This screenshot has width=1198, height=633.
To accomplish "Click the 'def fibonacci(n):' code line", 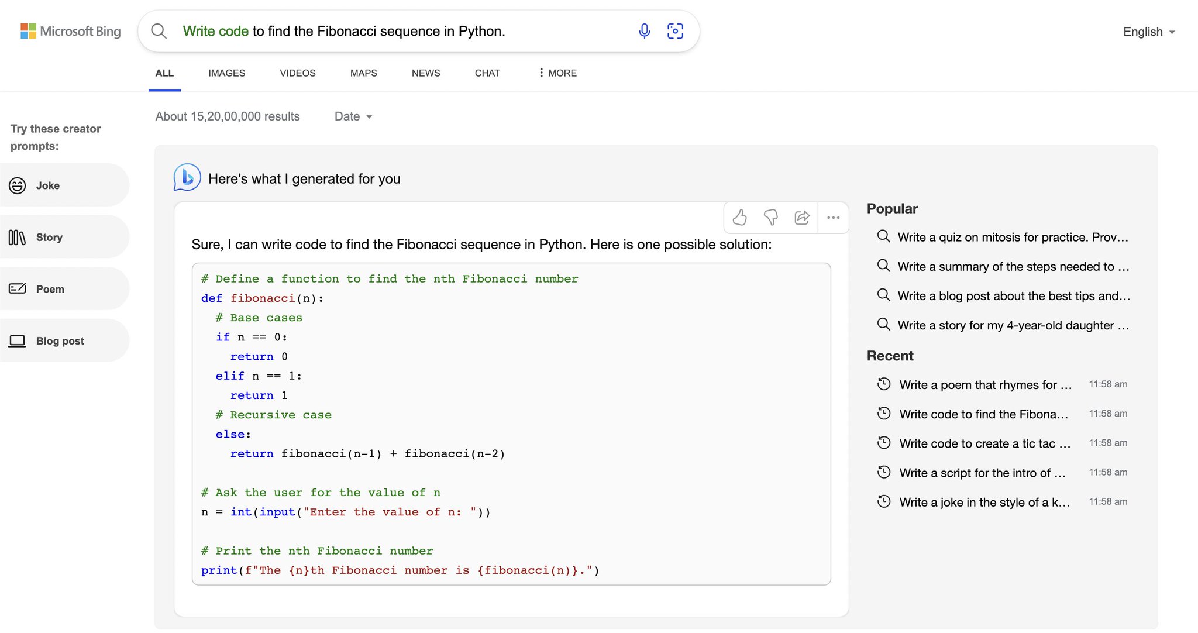I will 263,298.
